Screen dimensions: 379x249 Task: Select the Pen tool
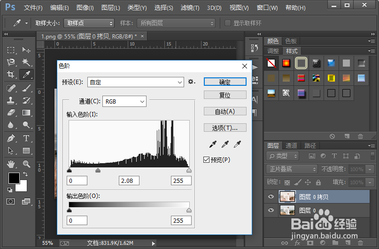11,138
